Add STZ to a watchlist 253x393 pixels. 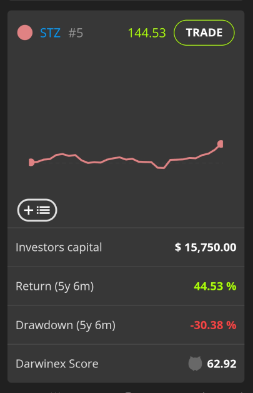37,210
